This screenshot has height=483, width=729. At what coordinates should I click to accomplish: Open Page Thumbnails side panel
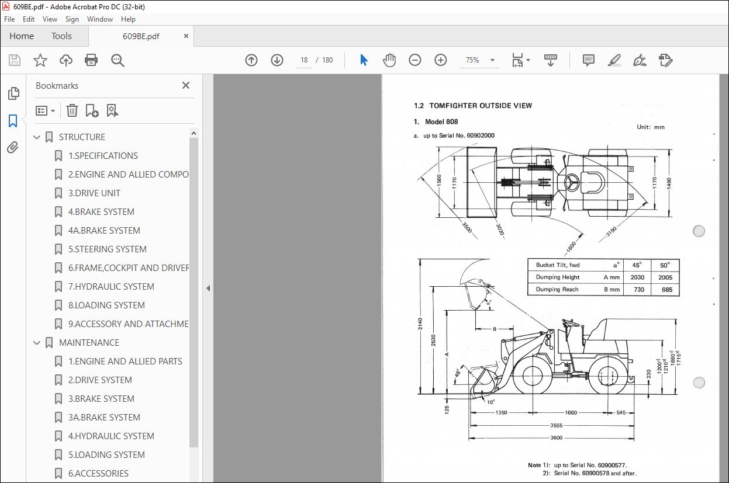13,93
